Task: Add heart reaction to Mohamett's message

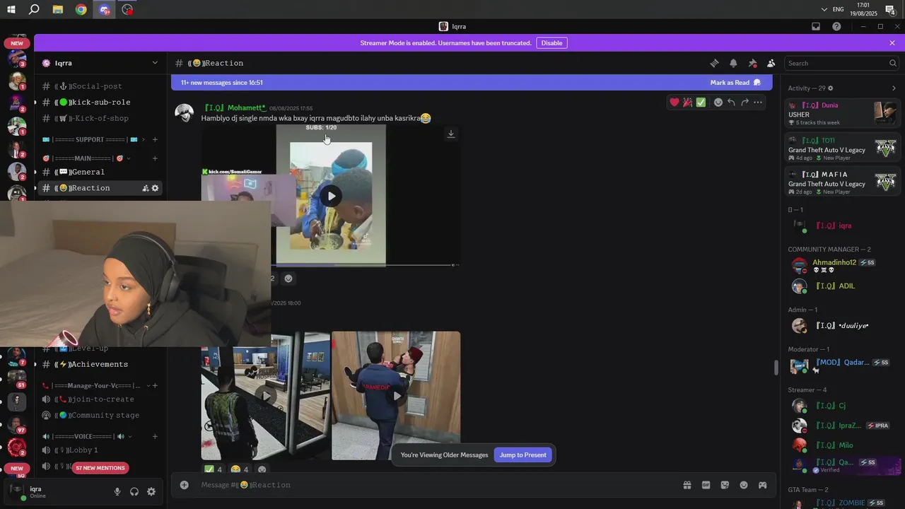Action: pos(675,103)
